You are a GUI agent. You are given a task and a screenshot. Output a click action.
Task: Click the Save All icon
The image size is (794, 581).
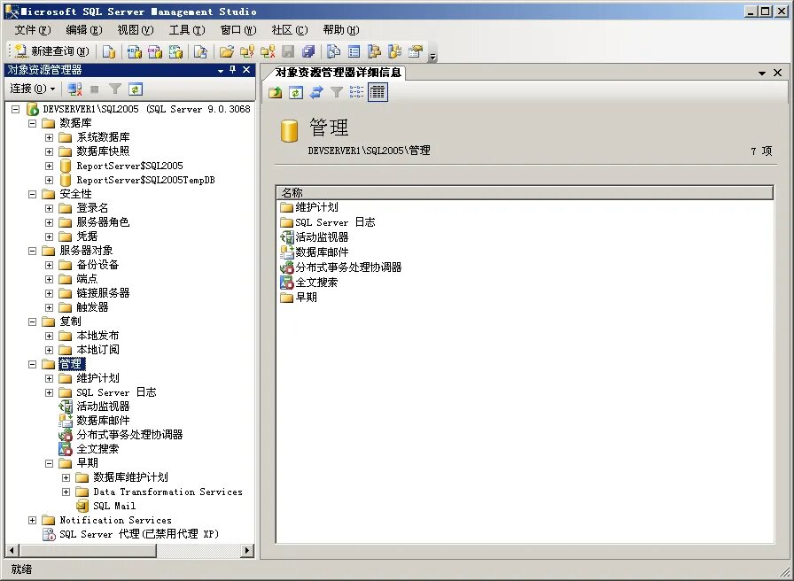pos(308,51)
